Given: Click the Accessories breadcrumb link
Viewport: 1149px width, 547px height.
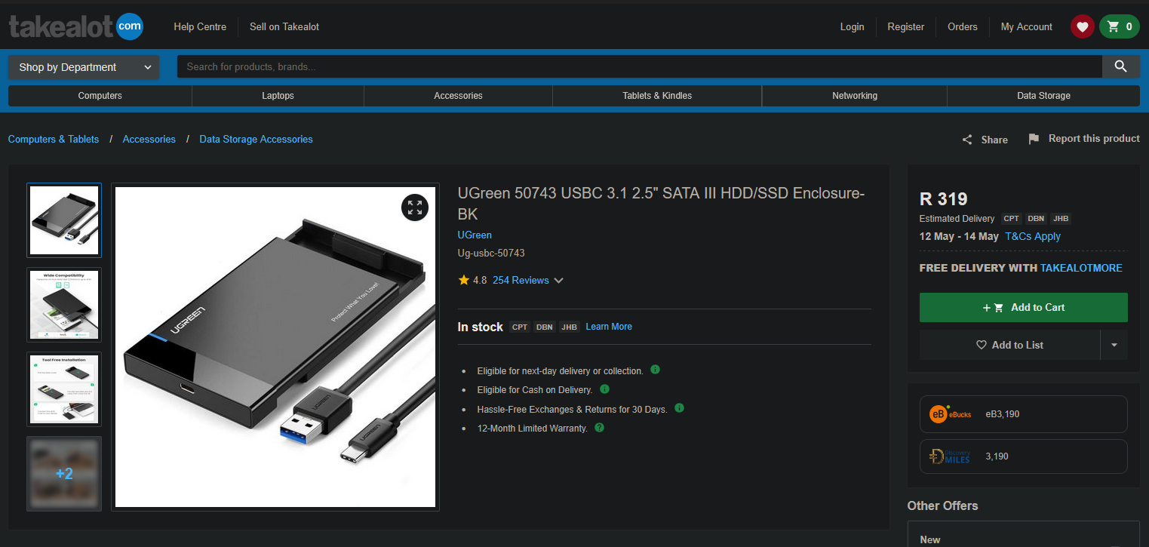Looking at the screenshot, I should 149,139.
